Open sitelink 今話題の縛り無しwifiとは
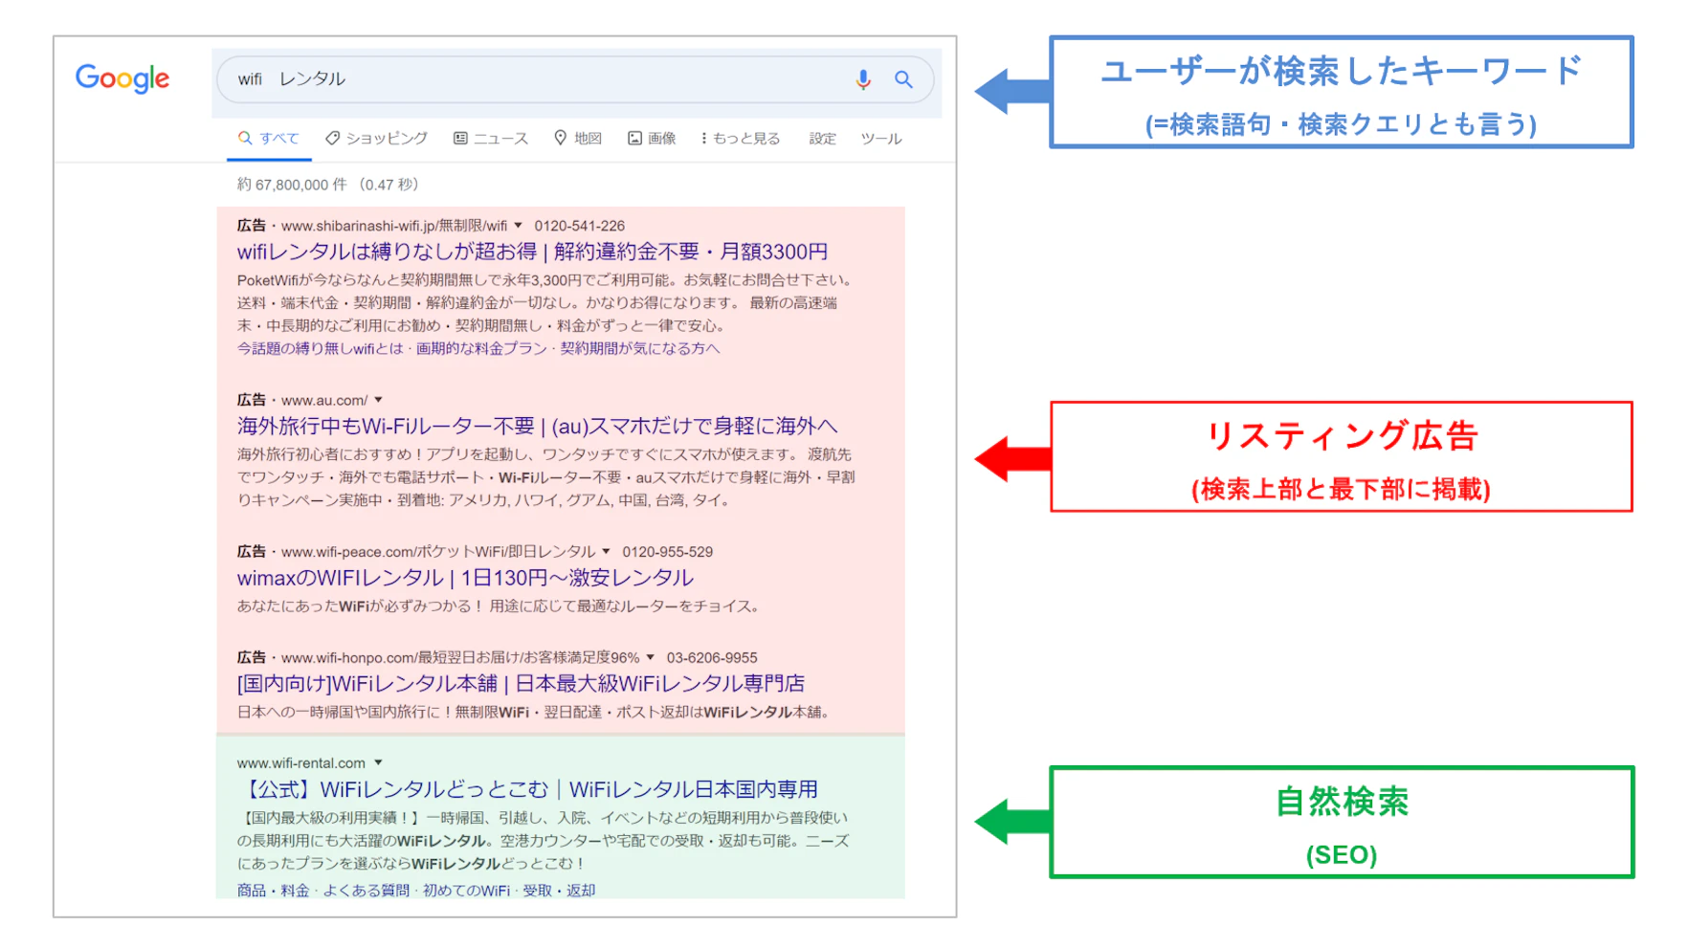The width and height of the screenshot is (1688, 948). click(321, 348)
